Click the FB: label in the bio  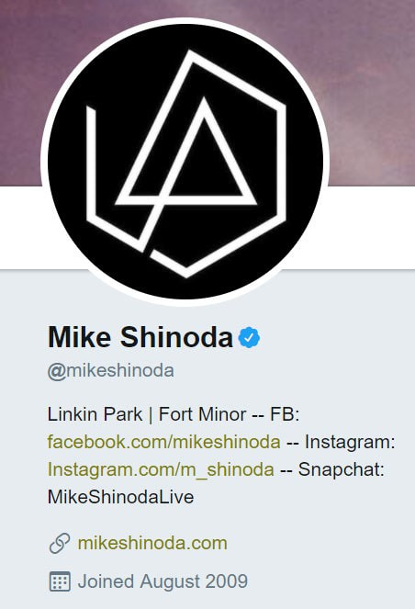(x=285, y=414)
